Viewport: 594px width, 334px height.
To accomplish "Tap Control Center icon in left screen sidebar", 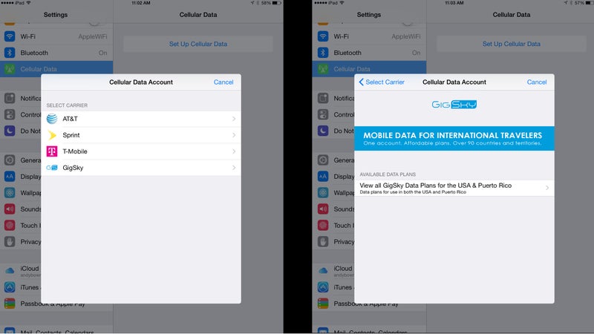I will (10, 114).
